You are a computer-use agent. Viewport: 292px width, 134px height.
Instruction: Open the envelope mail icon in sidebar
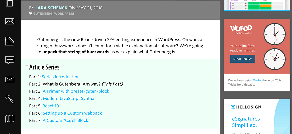(x=10, y=80)
